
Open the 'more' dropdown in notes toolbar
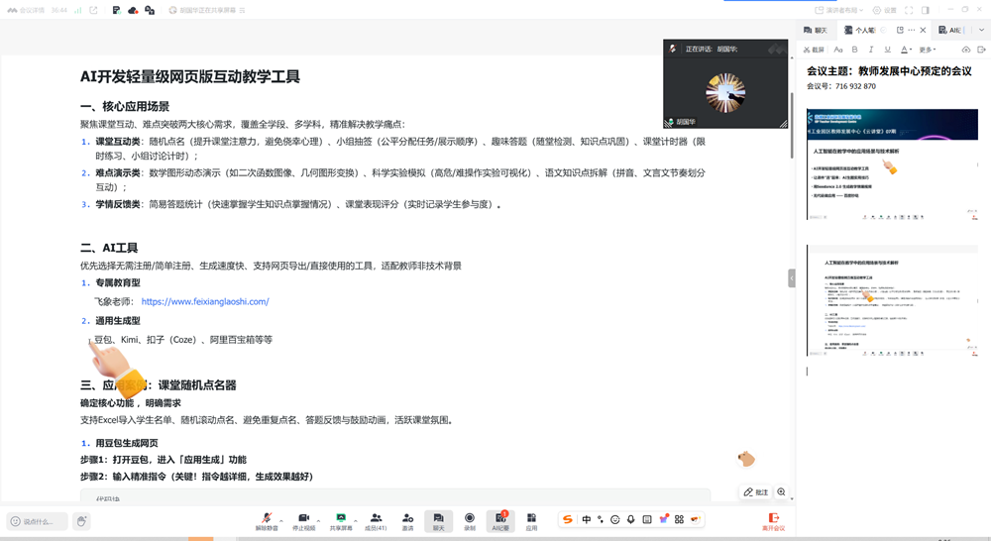(928, 50)
